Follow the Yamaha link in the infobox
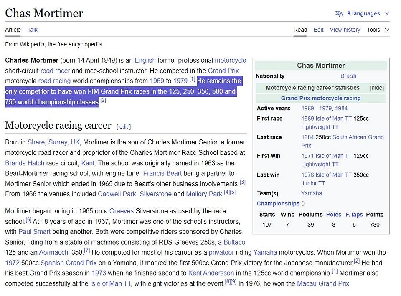The image size is (401, 296). pos(312,193)
